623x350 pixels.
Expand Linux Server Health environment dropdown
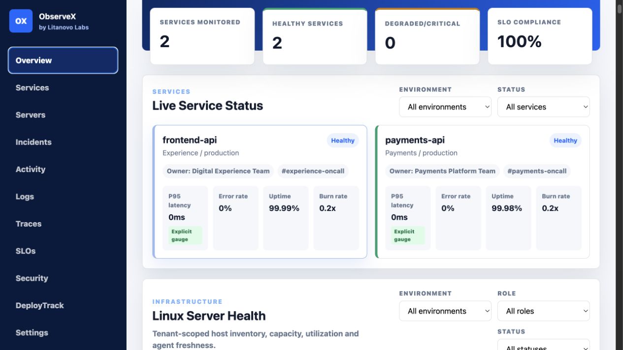click(x=445, y=311)
